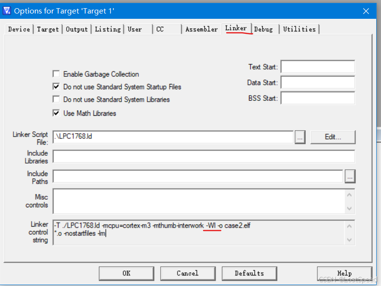The image size is (381, 286).
Task: Click the Linker Script File field
Action: tap(173, 137)
